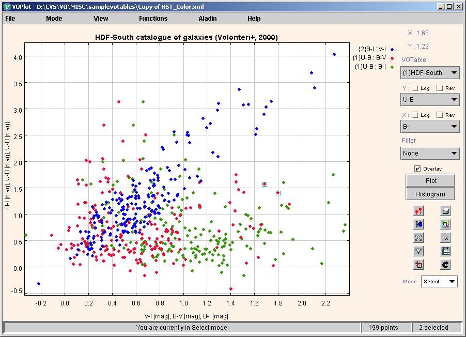The height and width of the screenshot is (337, 466).
Task: Click the printer icon
Action: [x=445, y=211]
